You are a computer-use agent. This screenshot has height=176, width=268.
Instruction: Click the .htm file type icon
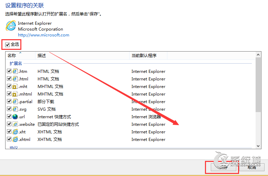tap(15, 71)
